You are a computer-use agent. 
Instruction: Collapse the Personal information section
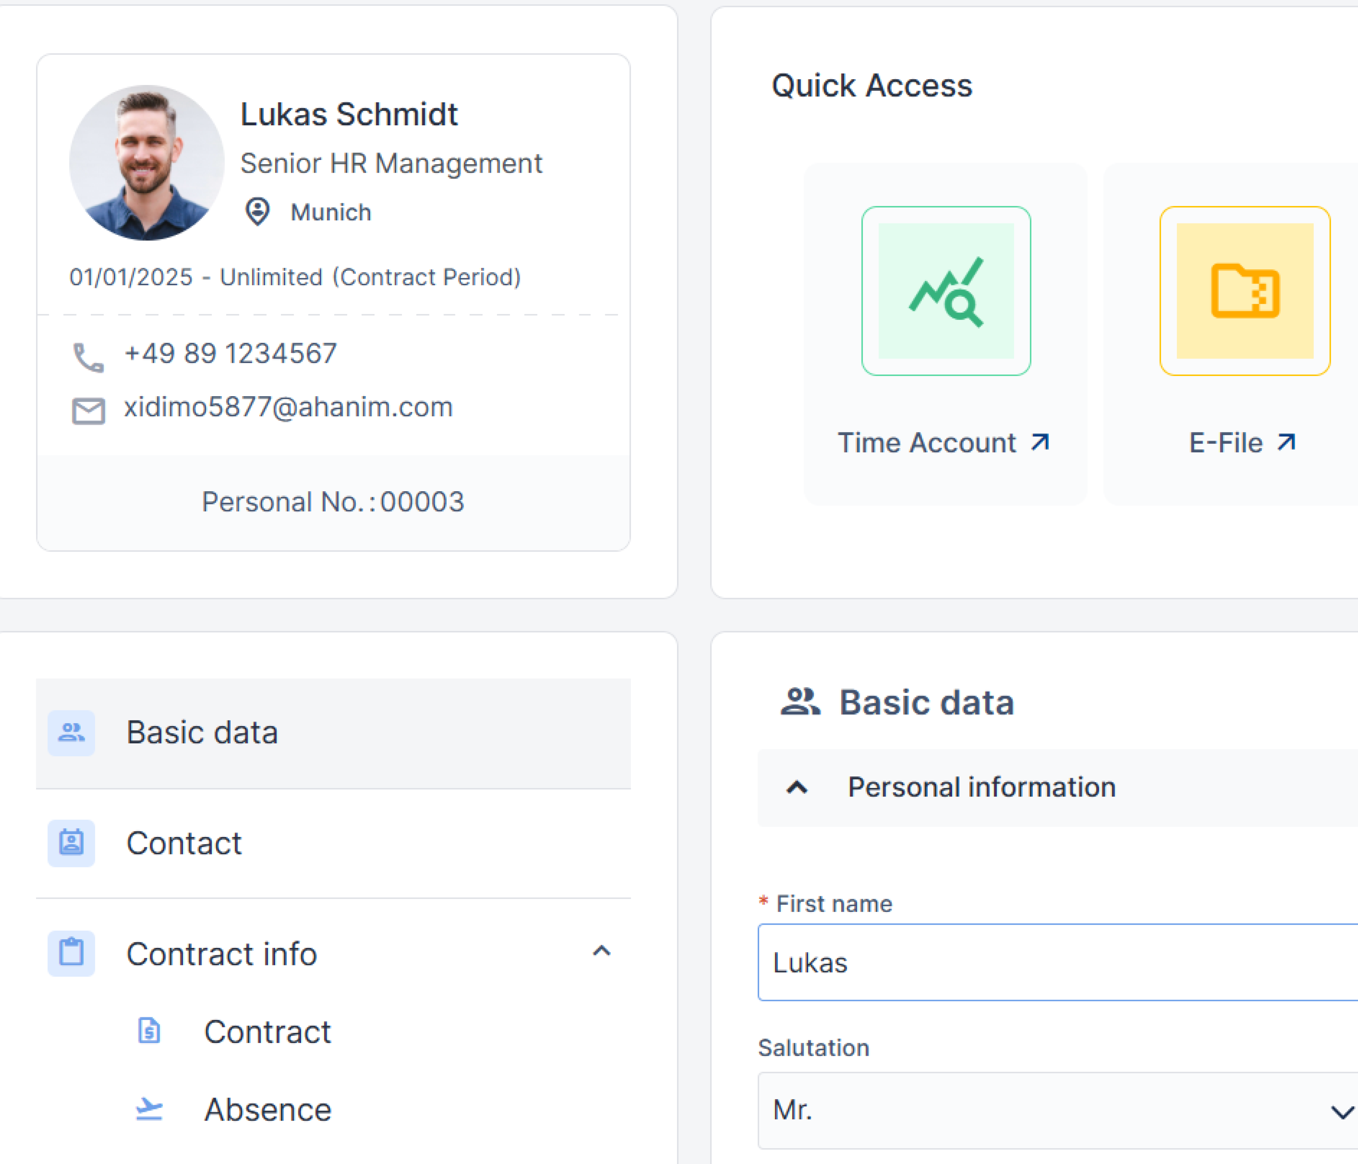797,786
